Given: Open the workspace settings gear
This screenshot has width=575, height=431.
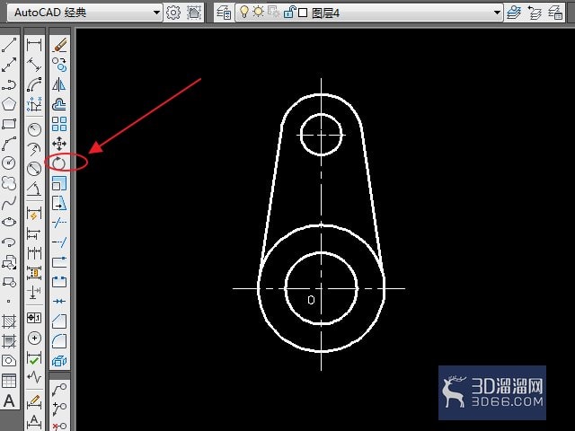Looking at the screenshot, I should 173,13.
